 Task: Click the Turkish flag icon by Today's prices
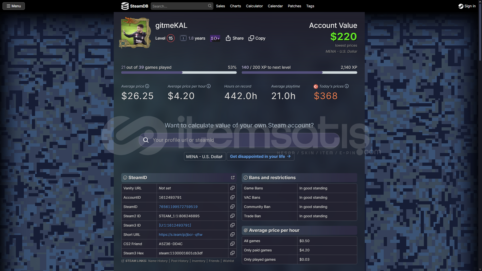[x=316, y=87]
